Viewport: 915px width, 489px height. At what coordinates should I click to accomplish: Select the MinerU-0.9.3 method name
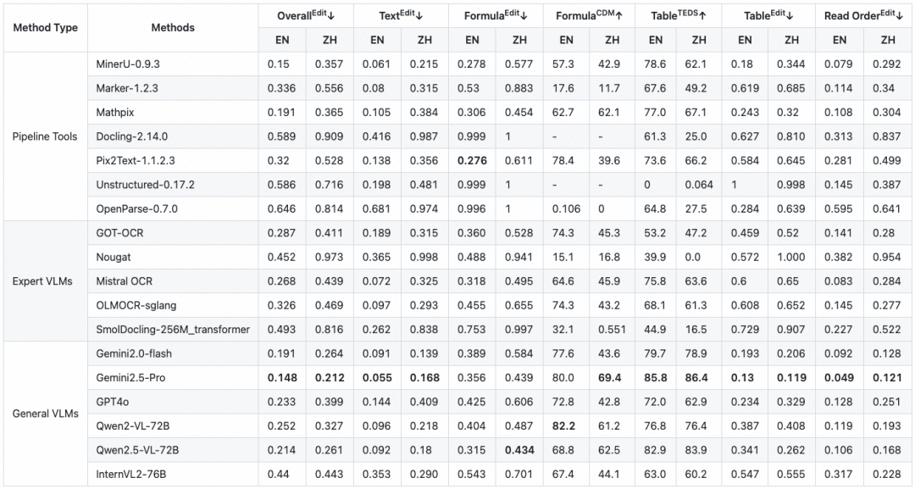(x=128, y=64)
